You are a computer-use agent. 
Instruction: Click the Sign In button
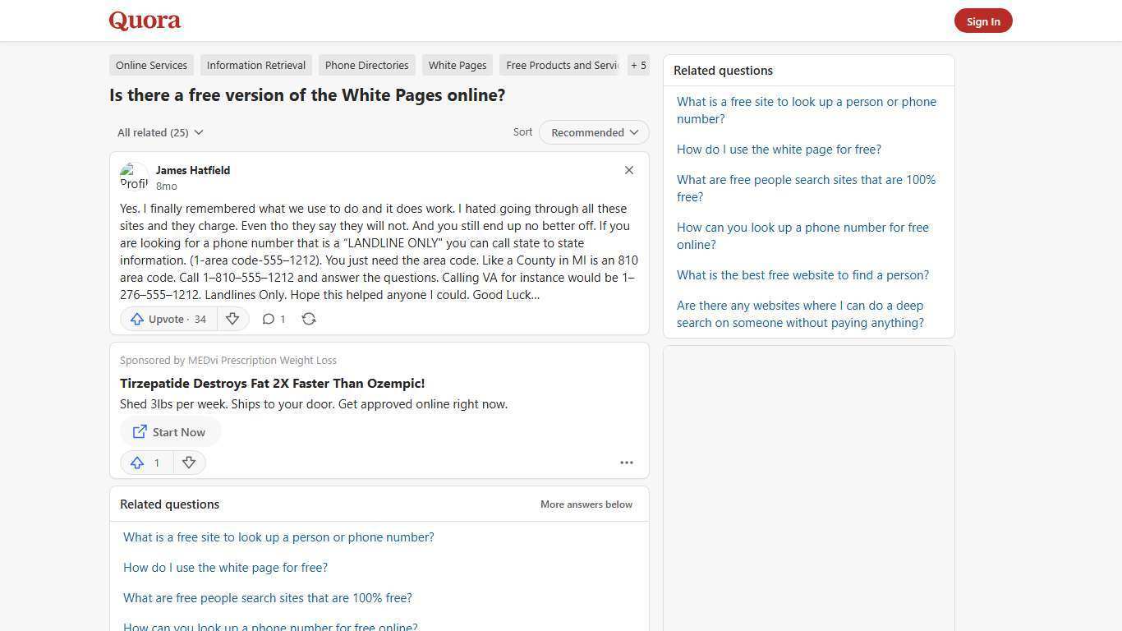pyautogui.click(x=983, y=21)
